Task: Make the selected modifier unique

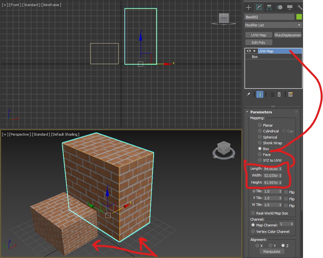Action: (271, 94)
